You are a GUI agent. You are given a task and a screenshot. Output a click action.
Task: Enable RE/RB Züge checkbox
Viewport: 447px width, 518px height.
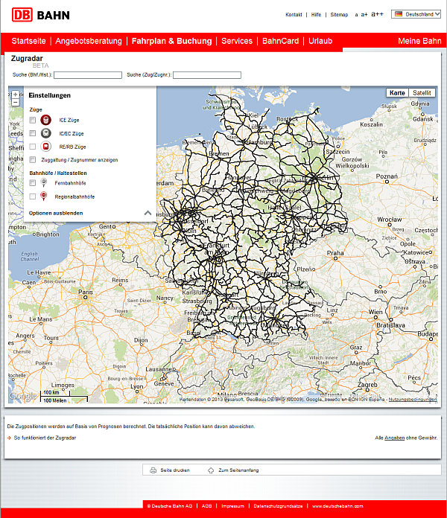tap(32, 147)
